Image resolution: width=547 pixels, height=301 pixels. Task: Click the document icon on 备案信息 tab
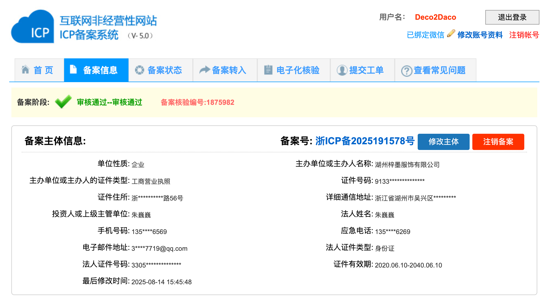(73, 69)
